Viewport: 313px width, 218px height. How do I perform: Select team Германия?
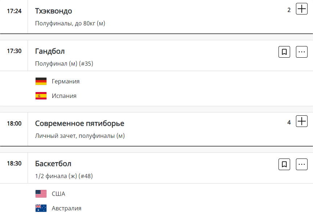click(65, 81)
